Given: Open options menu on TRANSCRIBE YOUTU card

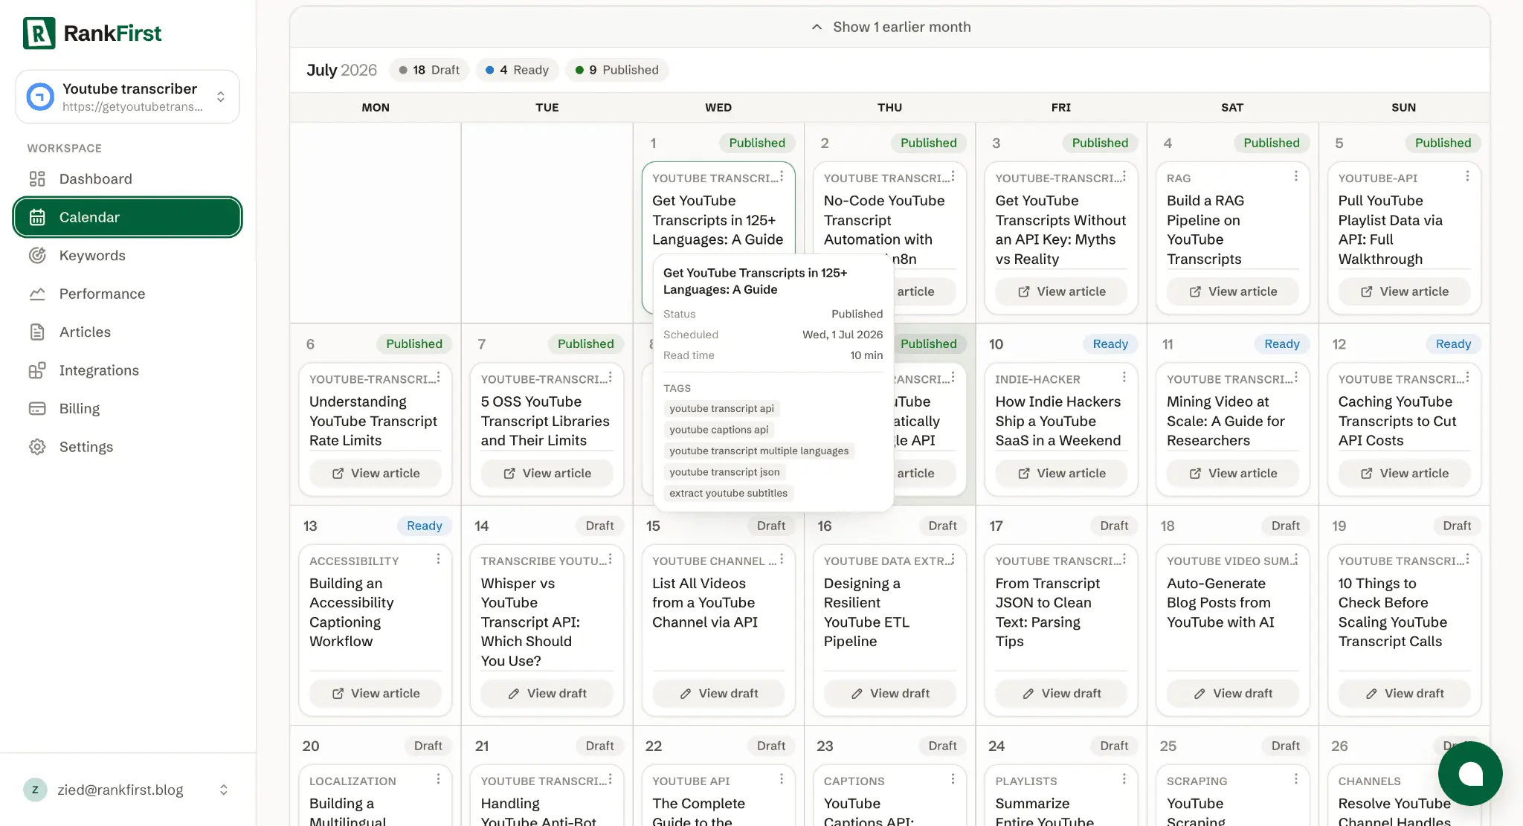Looking at the screenshot, I should (x=610, y=558).
